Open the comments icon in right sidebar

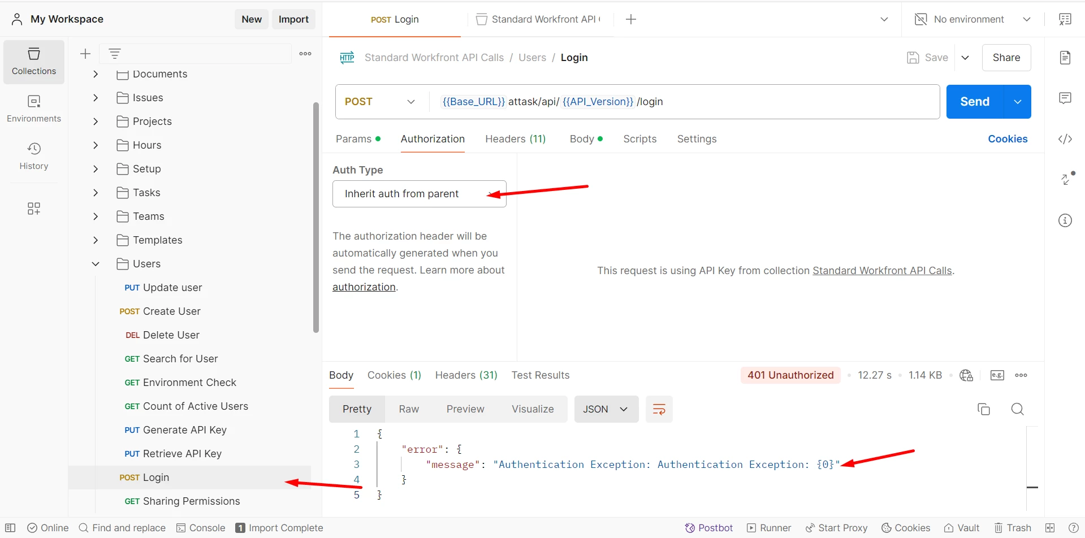click(1065, 98)
